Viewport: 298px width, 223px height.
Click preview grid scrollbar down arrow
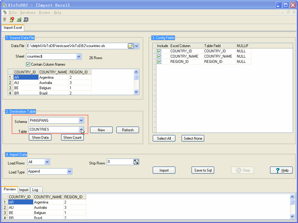point(292,216)
